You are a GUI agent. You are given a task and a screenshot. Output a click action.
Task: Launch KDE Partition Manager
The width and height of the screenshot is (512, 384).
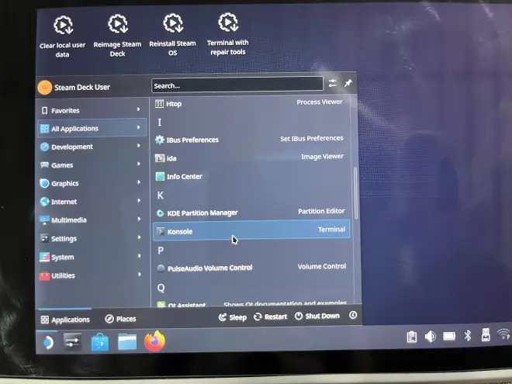point(251,213)
